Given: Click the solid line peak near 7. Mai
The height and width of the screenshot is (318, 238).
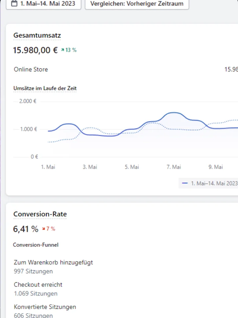Looking at the screenshot, I should click(174, 113).
